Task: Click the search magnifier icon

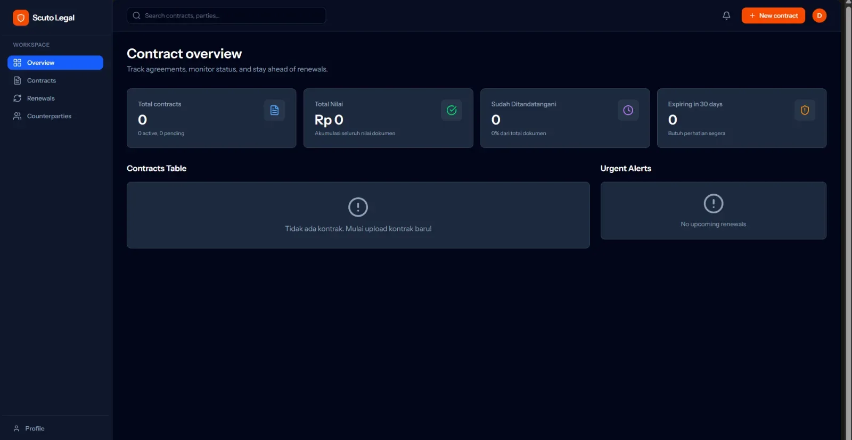Action: 137,15
